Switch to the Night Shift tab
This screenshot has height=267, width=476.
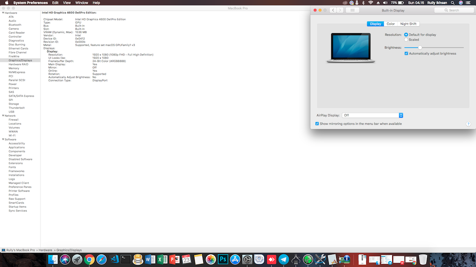point(408,24)
